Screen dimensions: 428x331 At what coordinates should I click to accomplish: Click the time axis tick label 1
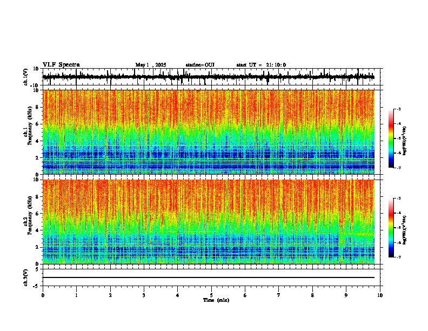click(76, 295)
